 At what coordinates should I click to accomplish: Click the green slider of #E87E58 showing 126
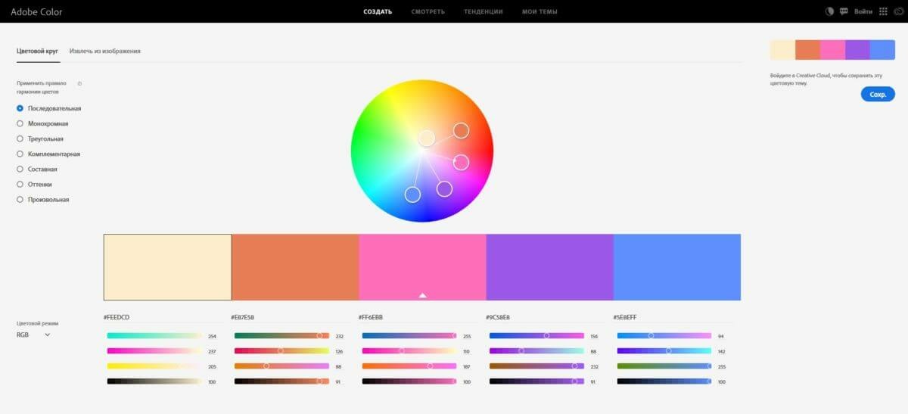click(x=281, y=350)
